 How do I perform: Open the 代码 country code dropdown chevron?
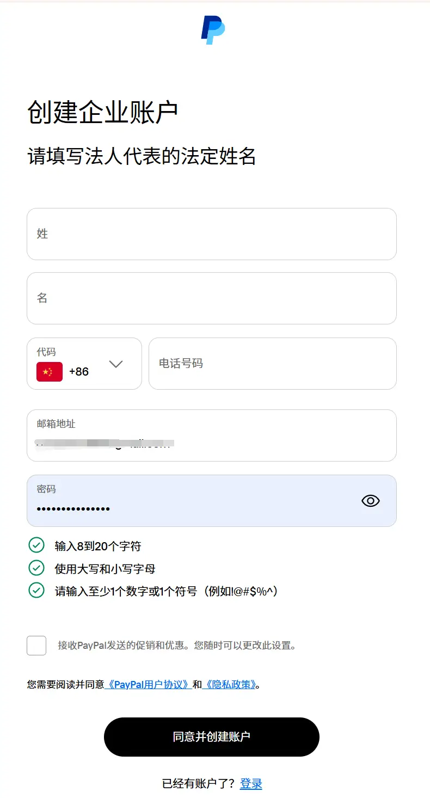(116, 364)
